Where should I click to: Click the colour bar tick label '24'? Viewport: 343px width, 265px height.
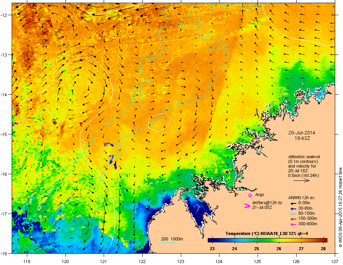coord(235,249)
